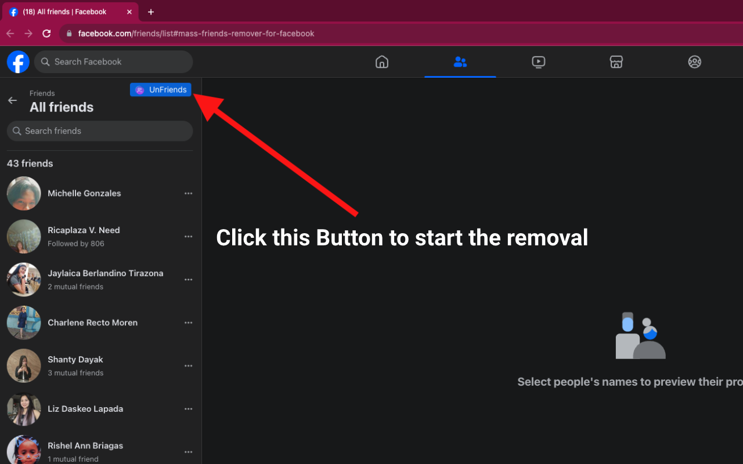This screenshot has height=464, width=743.
Task: Switch to the All friends browser tab
Action: pos(70,12)
